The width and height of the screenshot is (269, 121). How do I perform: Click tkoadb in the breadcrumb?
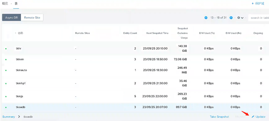click(x=28, y=117)
